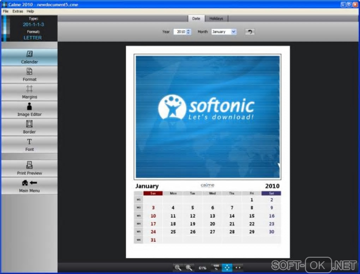Screen dimensions: 360x274
Task: Click the softonic calendar image
Action: [208, 117]
